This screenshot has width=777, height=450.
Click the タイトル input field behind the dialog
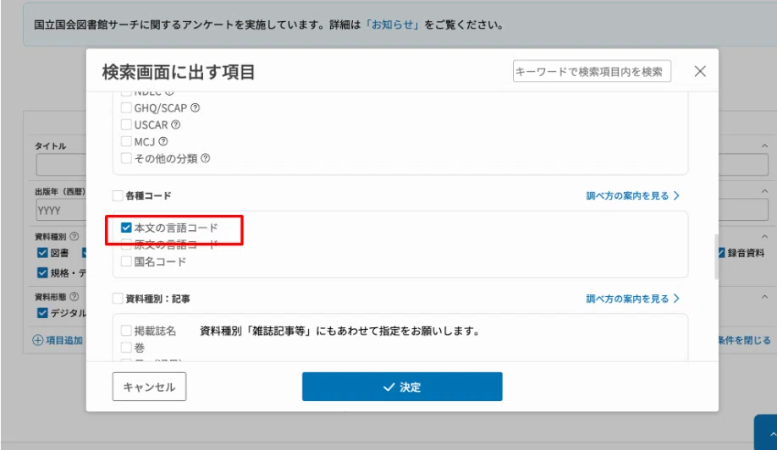61,165
